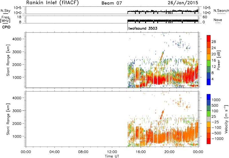This screenshot has height=158, width=229.
Task: Click the '08:00' time axis label
Action: coord(83,152)
